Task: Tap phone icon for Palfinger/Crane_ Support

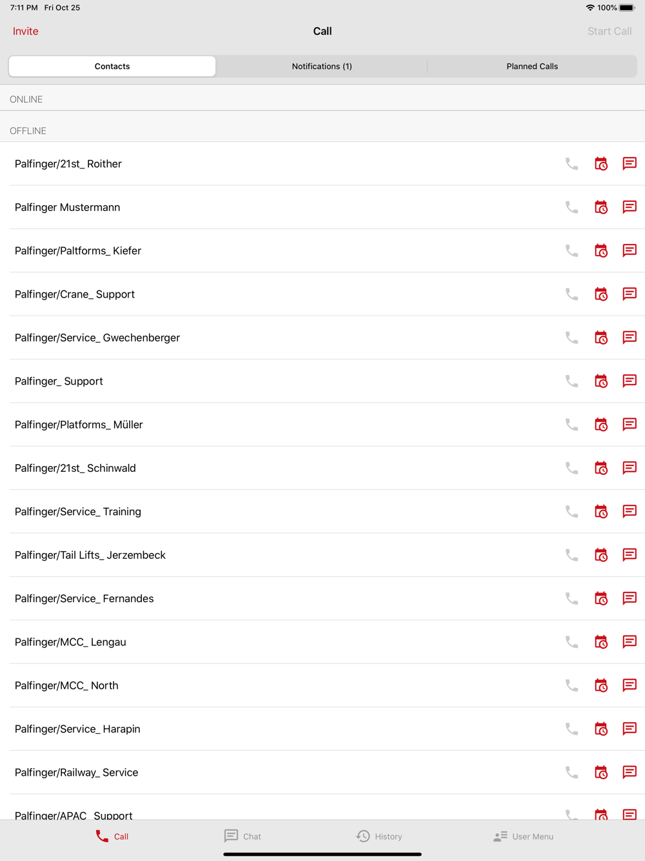Action: (x=571, y=294)
